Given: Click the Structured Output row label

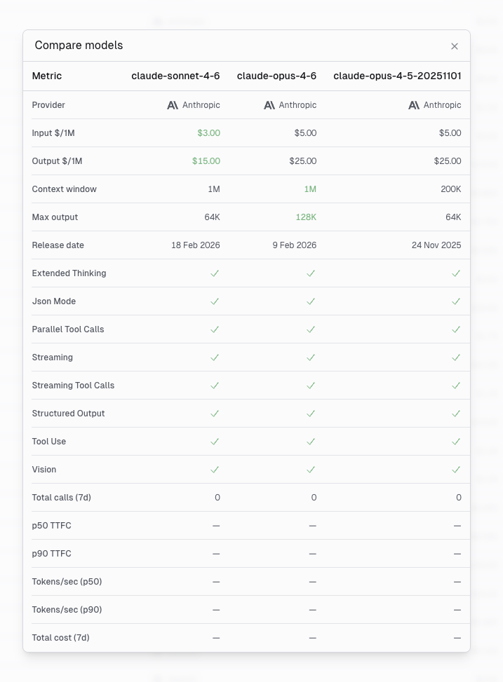Looking at the screenshot, I should click(68, 414).
